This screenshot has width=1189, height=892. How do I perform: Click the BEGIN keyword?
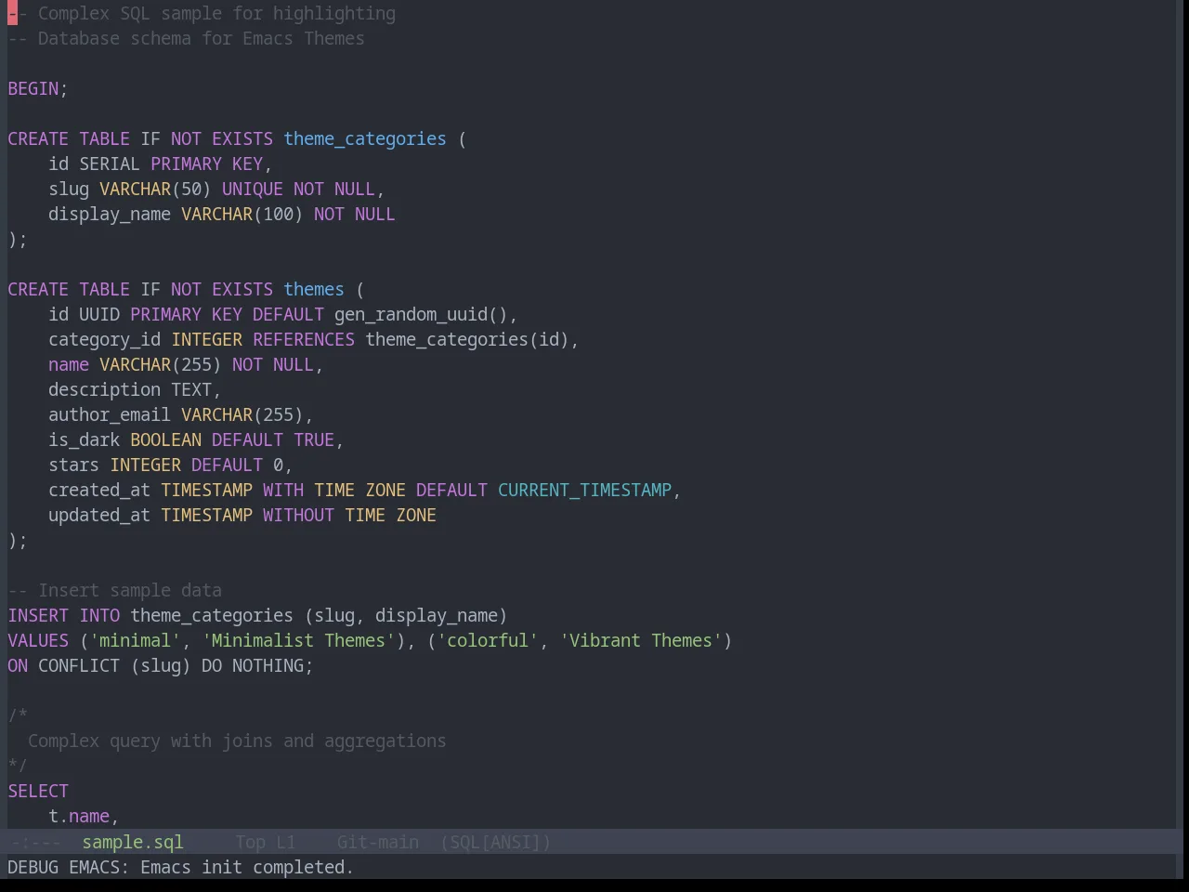click(33, 88)
